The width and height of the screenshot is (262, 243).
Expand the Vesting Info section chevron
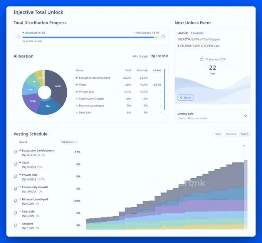point(246,116)
